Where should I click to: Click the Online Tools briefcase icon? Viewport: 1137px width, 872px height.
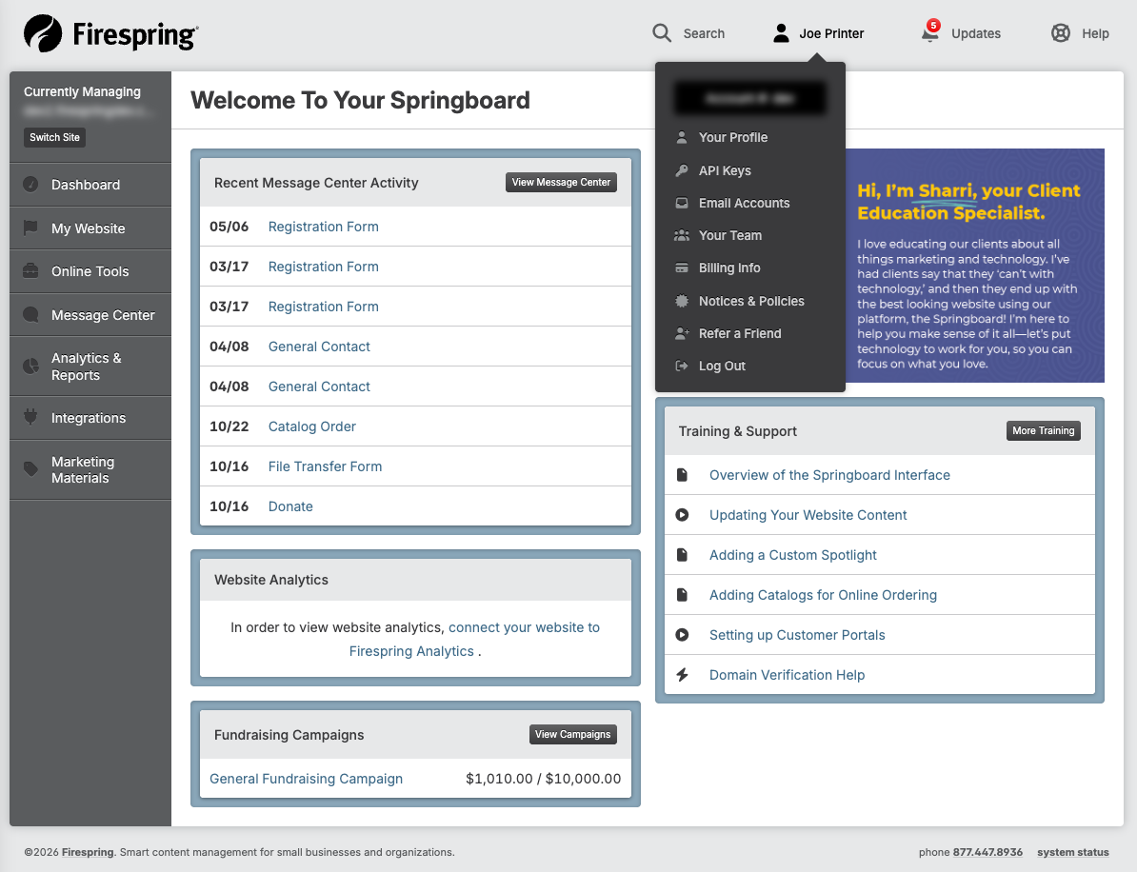[30, 271]
